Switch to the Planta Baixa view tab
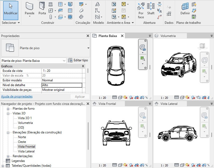The height and width of the screenshot is (168, 214). pyautogui.click(x=108, y=36)
